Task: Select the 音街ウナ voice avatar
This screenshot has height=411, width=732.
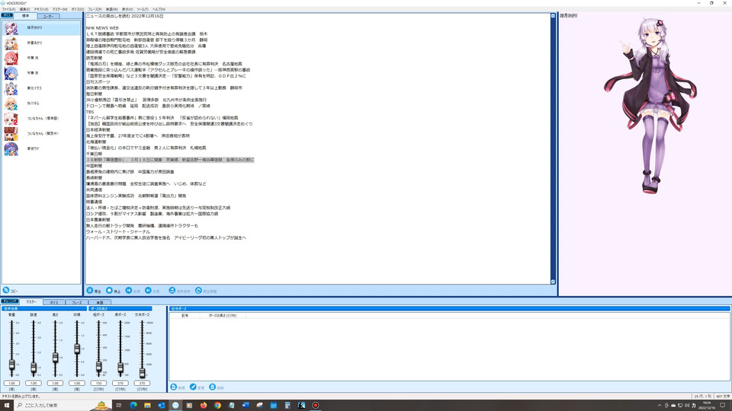Action: (11, 148)
